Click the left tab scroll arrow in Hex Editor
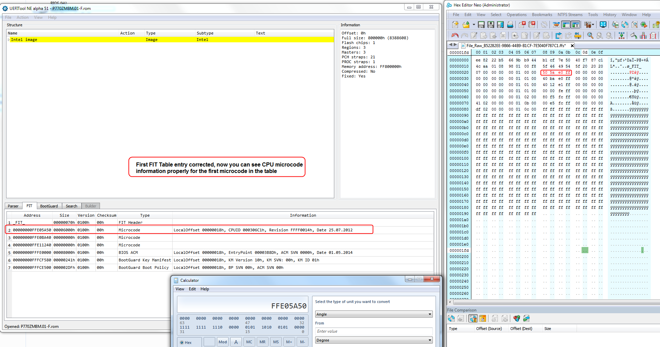660x347 pixels. pos(450,45)
